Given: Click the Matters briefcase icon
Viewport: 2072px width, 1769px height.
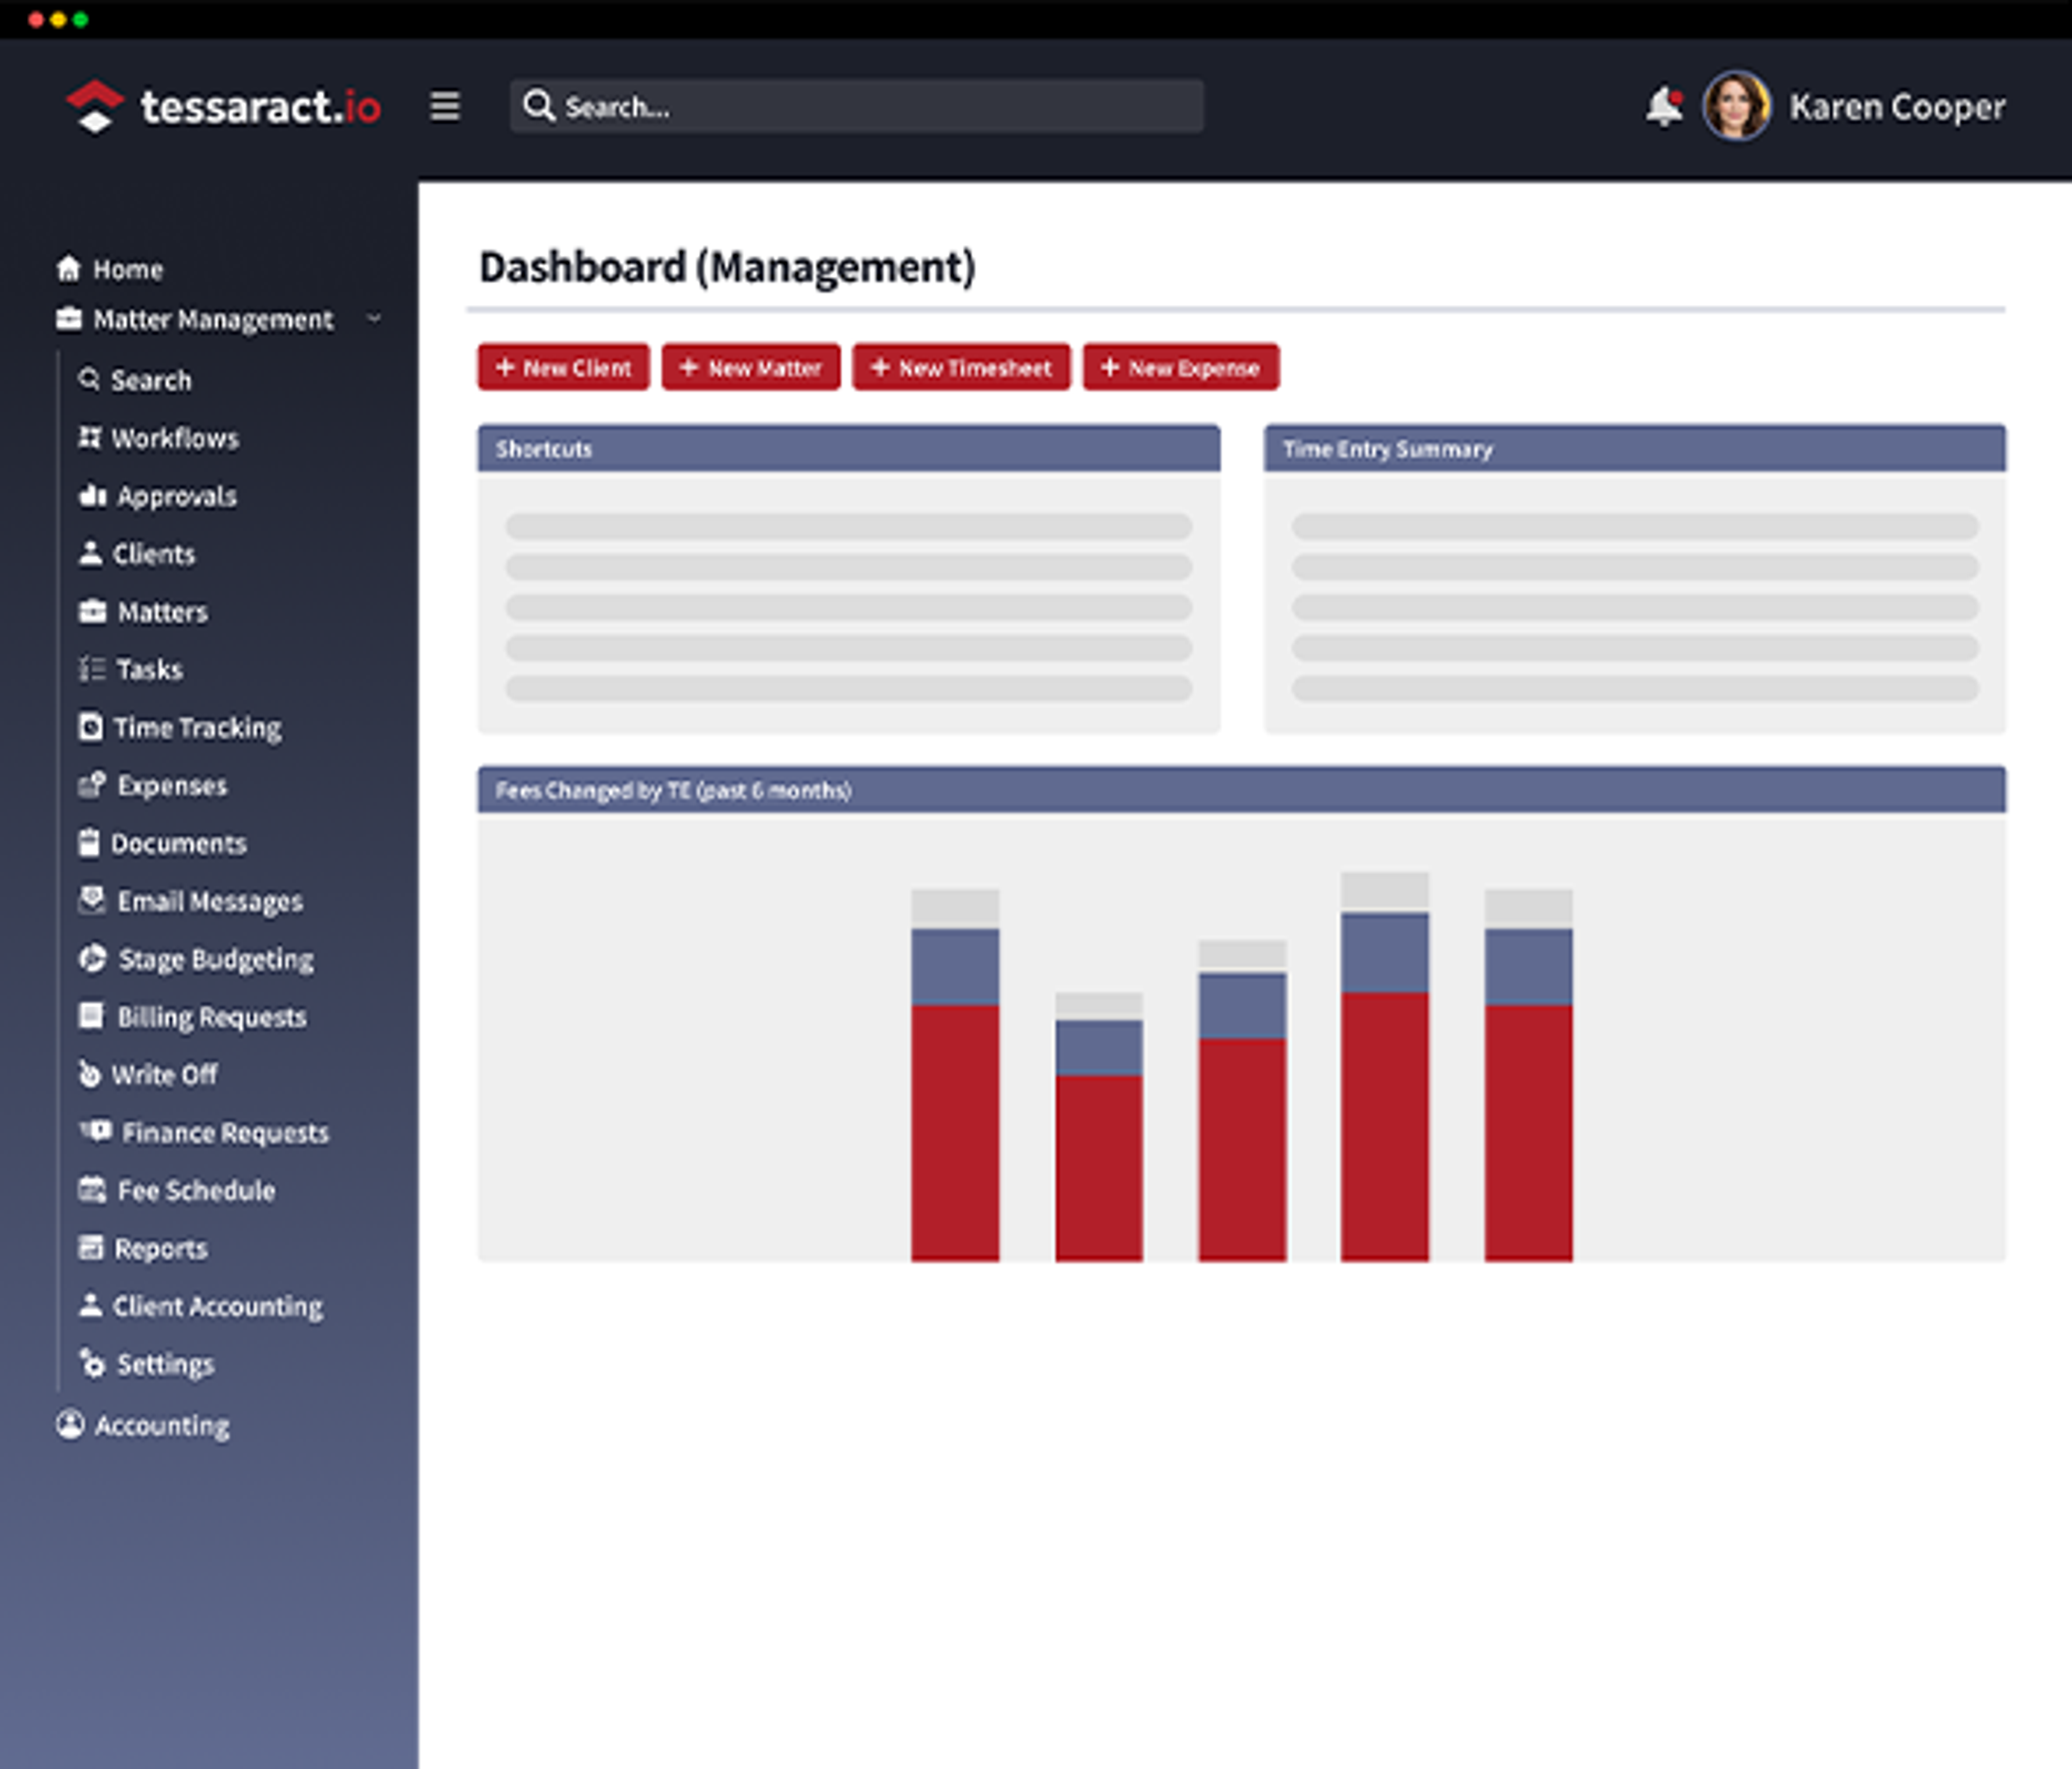Looking at the screenshot, I should (93, 611).
